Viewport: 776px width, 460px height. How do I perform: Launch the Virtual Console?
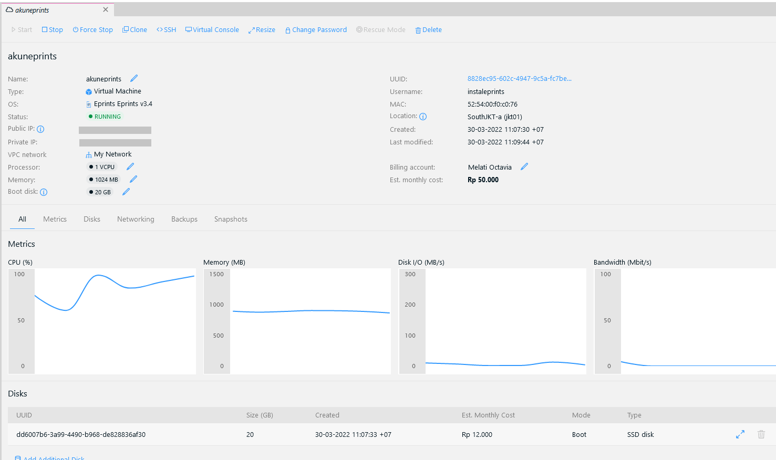click(x=212, y=30)
